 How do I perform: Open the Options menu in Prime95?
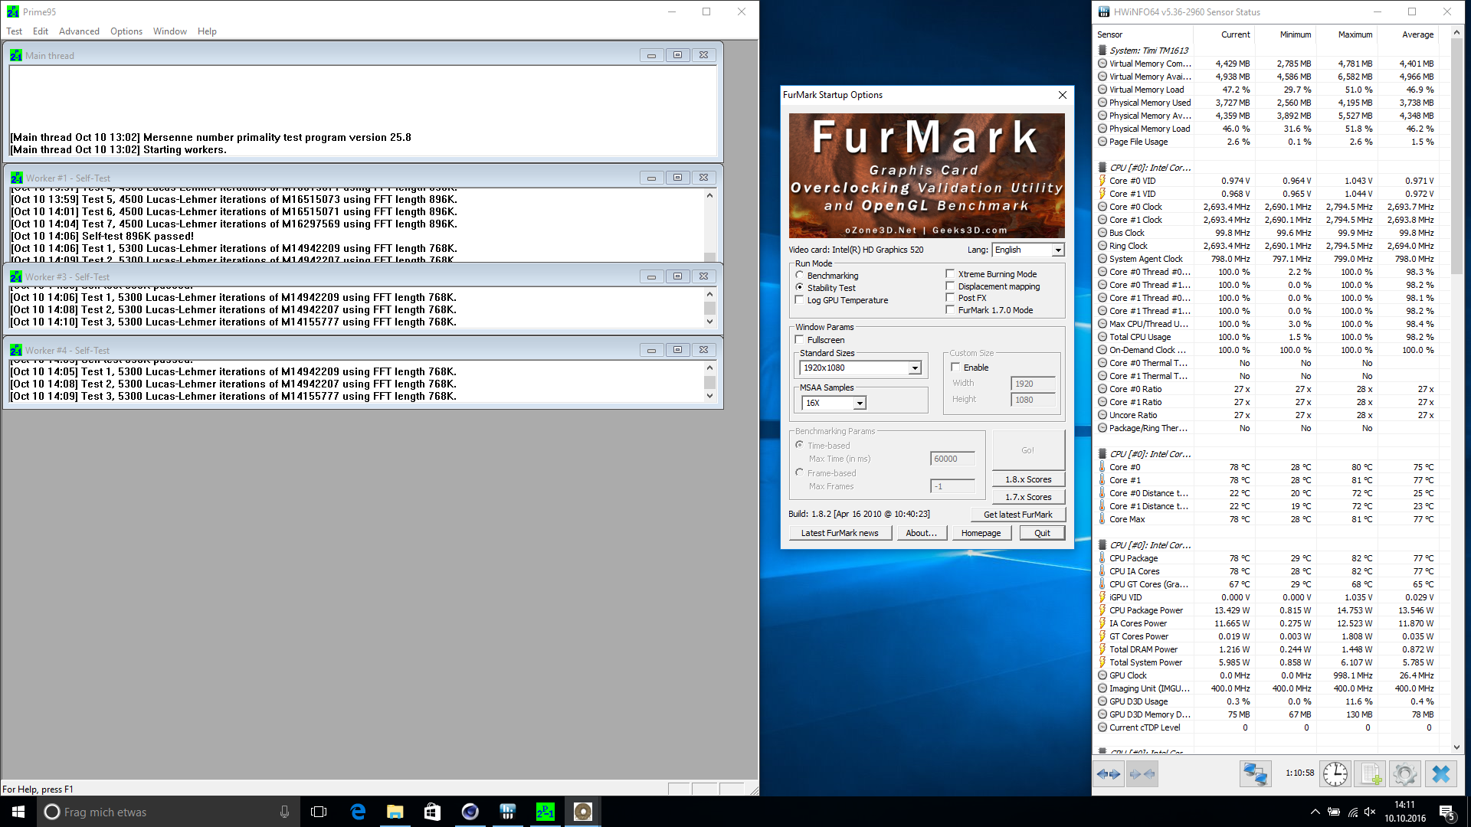click(x=126, y=31)
